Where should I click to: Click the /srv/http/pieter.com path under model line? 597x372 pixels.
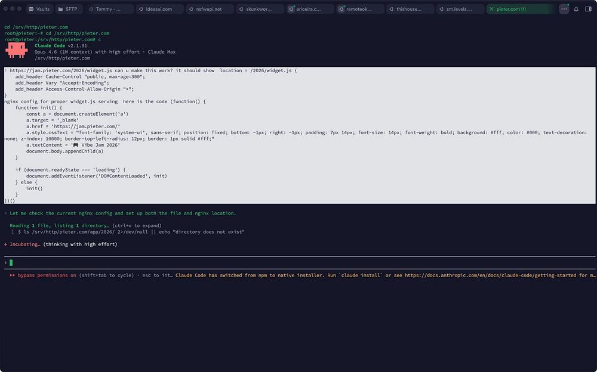pos(62,58)
